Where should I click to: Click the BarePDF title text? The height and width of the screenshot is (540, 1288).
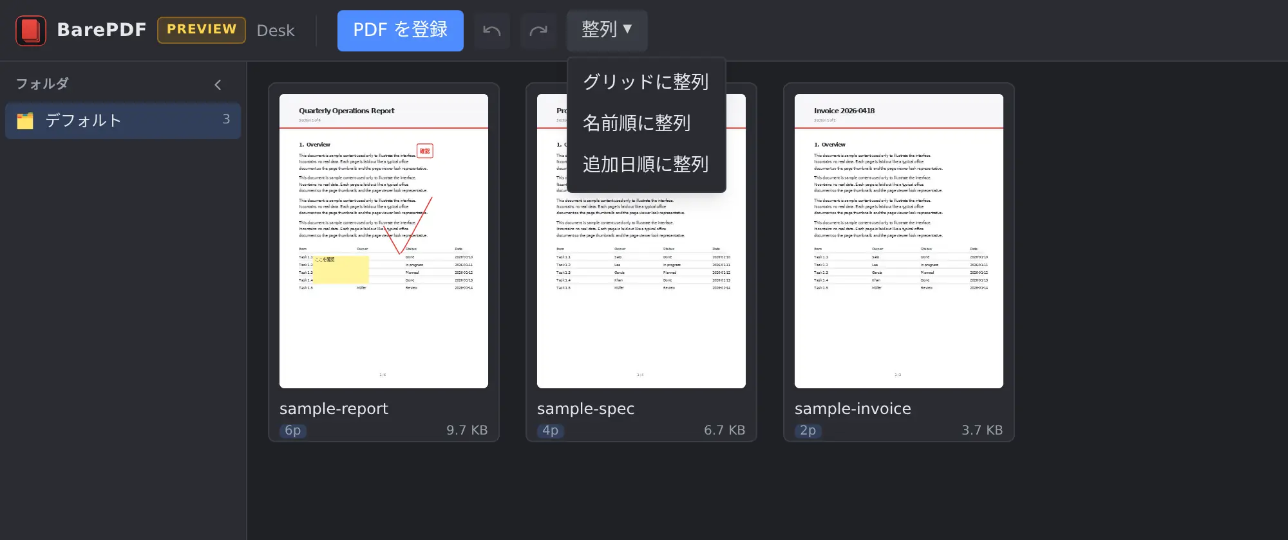point(102,30)
